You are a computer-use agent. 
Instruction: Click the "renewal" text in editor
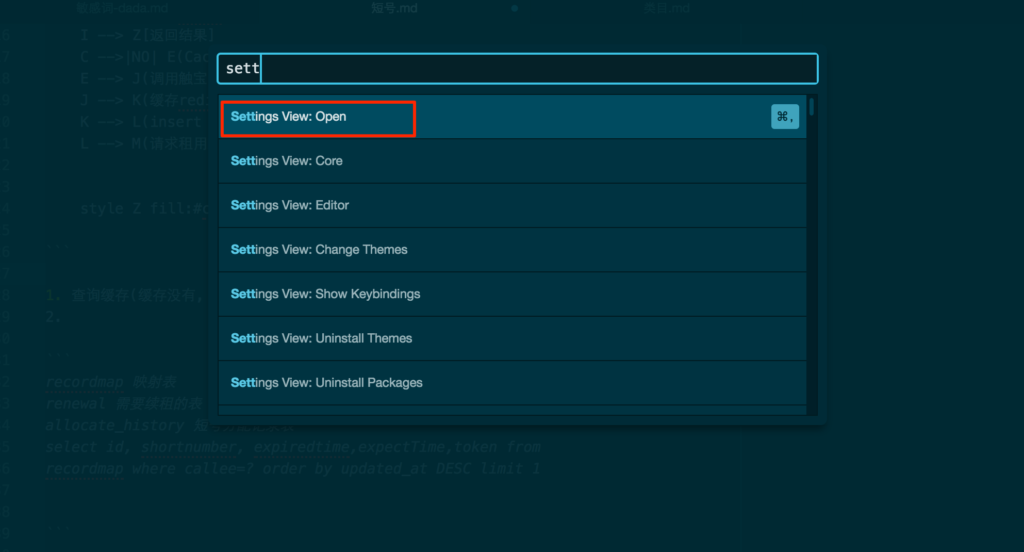click(x=75, y=403)
